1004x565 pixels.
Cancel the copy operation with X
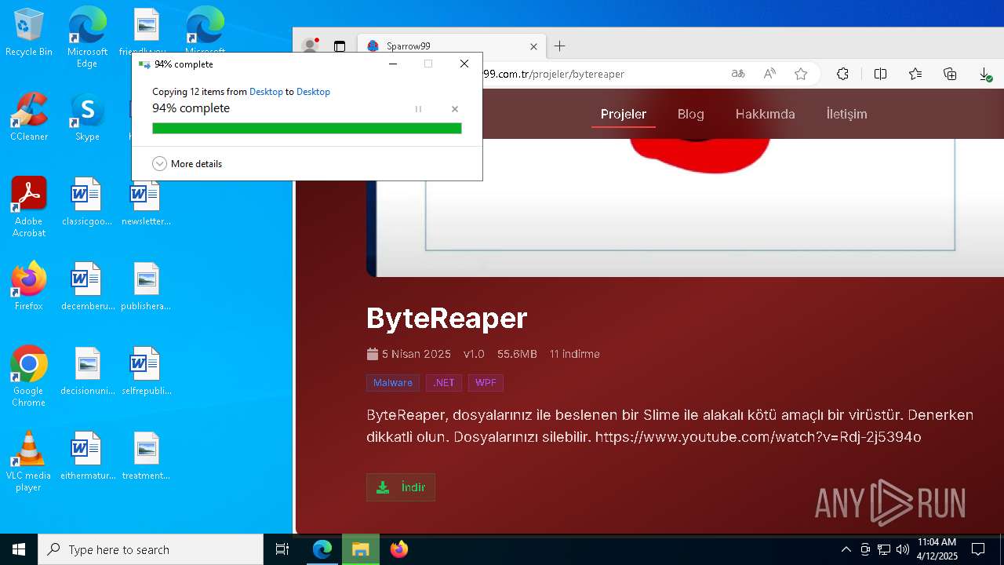point(454,109)
